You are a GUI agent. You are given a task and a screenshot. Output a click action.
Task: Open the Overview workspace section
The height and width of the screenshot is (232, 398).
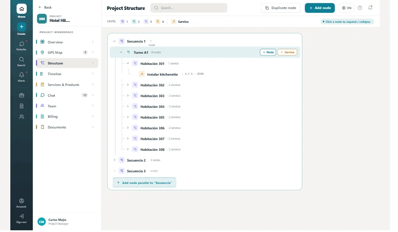pyautogui.click(x=67, y=42)
